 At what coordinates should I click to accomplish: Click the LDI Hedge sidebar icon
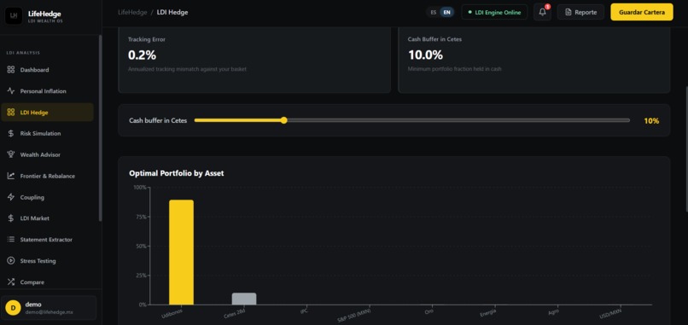pyautogui.click(x=11, y=113)
